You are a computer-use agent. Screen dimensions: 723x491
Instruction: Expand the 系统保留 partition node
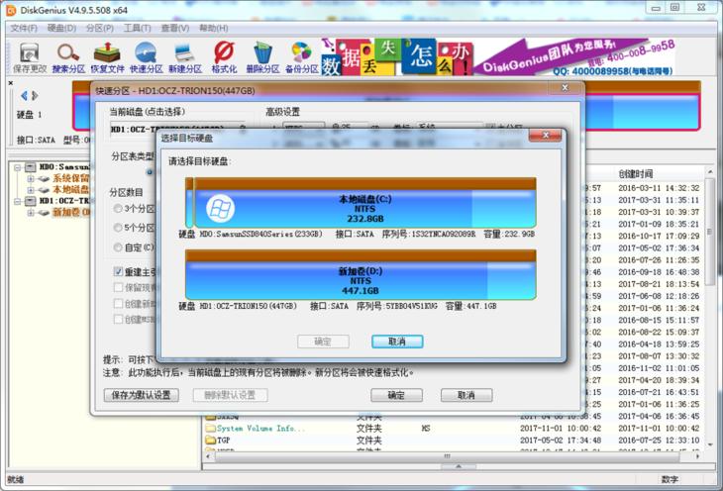tap(31, 178)
